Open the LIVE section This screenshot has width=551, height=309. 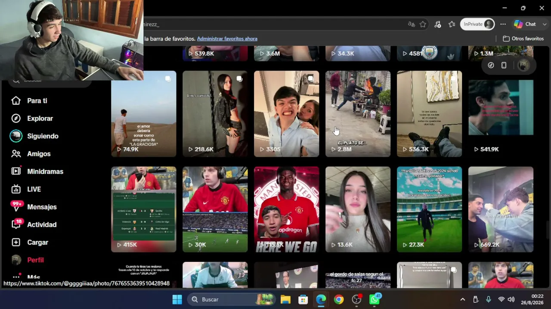[x=34, y=189]
